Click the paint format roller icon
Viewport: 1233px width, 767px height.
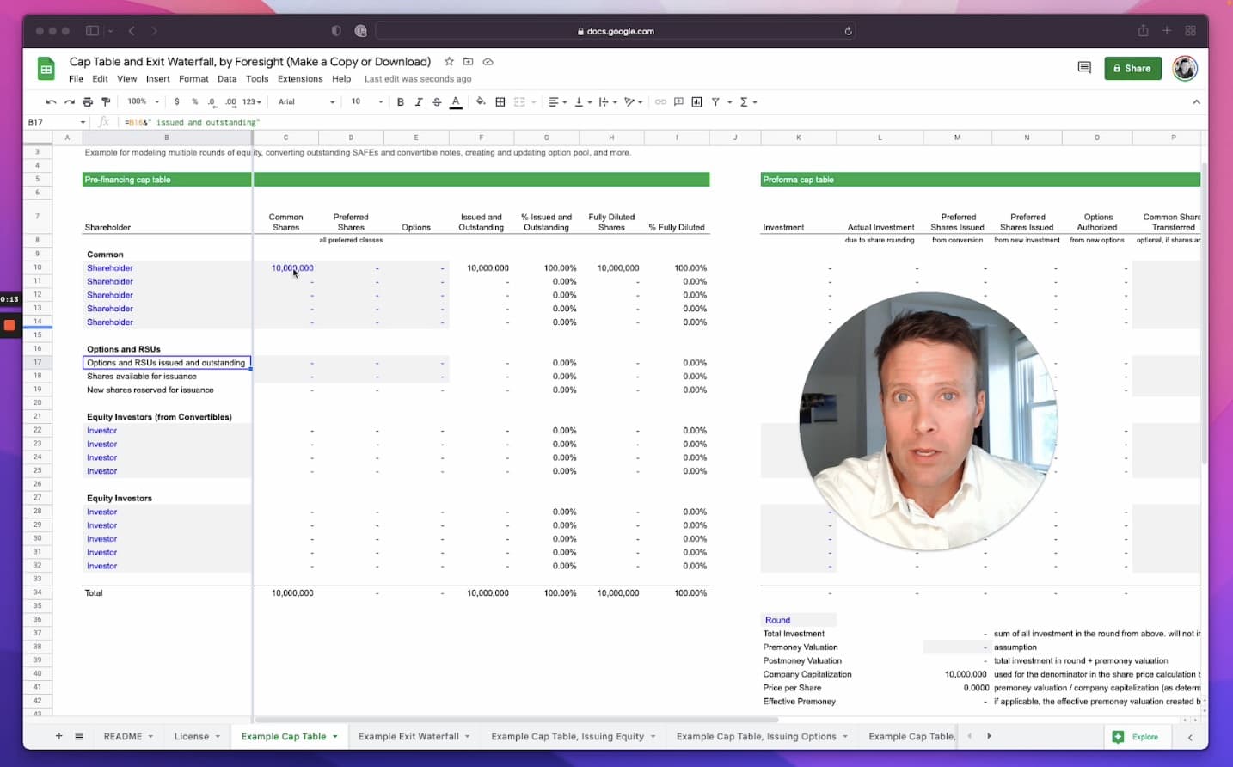106,102
